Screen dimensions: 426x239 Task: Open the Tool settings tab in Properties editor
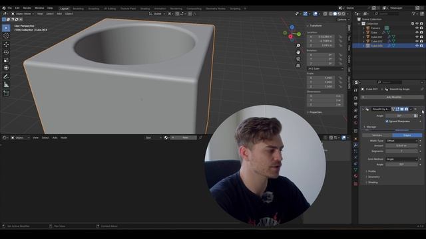tap(355, 90)
